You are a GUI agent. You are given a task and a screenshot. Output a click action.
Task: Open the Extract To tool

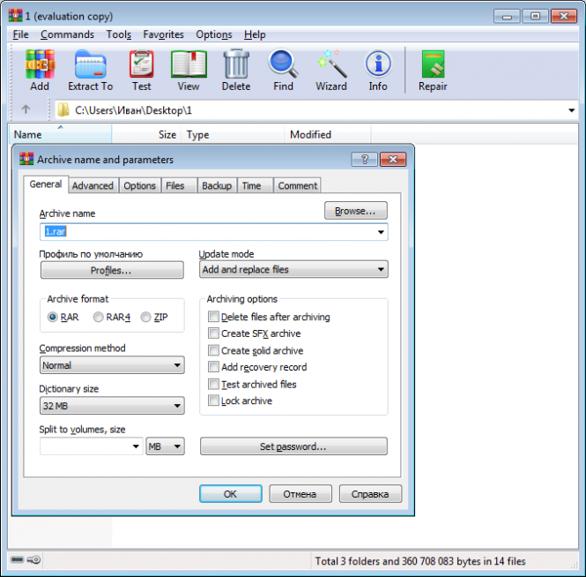coord(91,70)
